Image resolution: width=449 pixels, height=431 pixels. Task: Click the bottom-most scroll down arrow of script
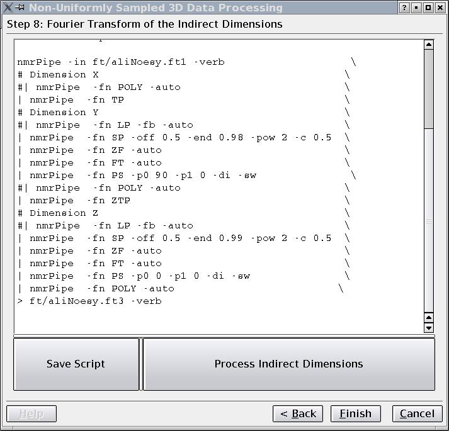(429, 328)
